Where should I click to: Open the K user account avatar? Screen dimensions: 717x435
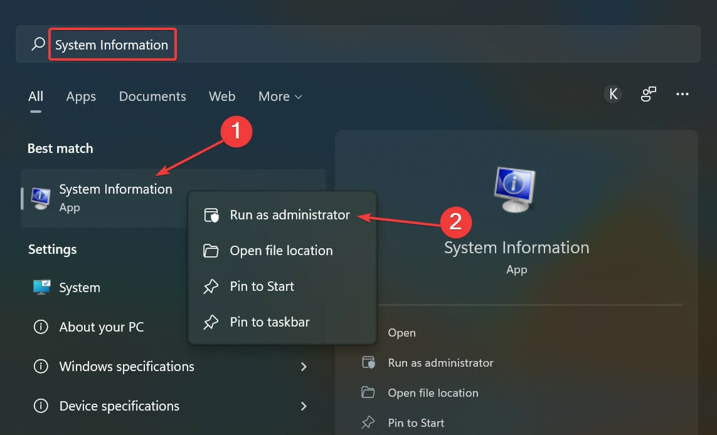click(x=613, y=94)
